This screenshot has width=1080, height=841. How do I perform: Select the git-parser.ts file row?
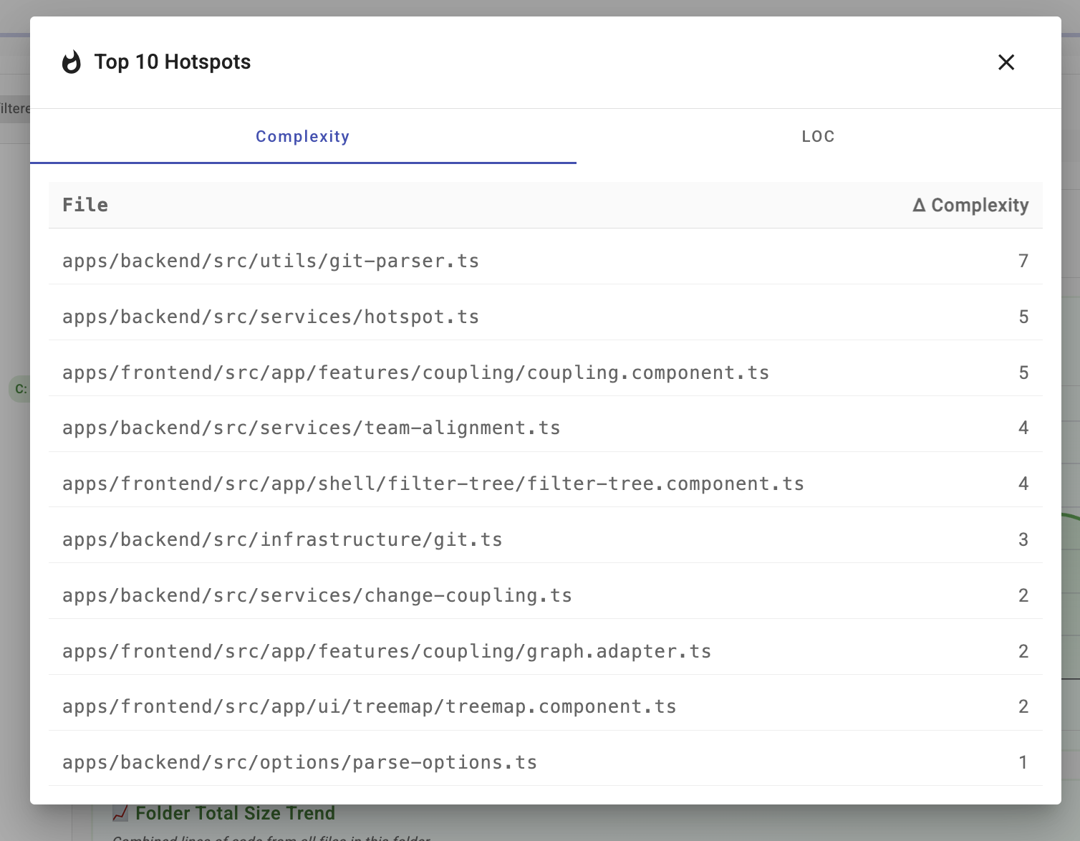click(x=271, y=261)
